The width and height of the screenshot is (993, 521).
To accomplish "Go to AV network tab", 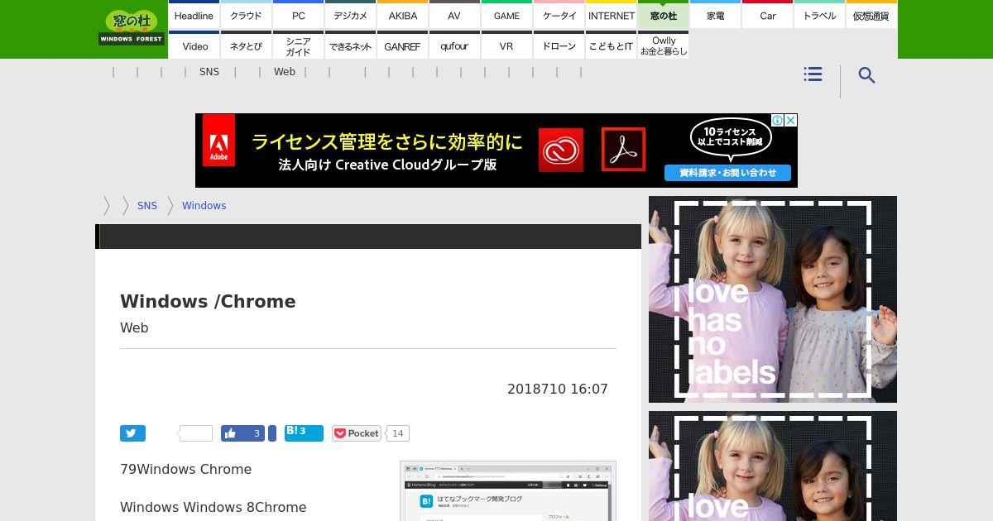I will coord(454,15).
